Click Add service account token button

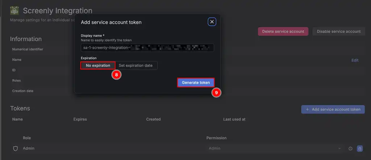tap(333, 109)
